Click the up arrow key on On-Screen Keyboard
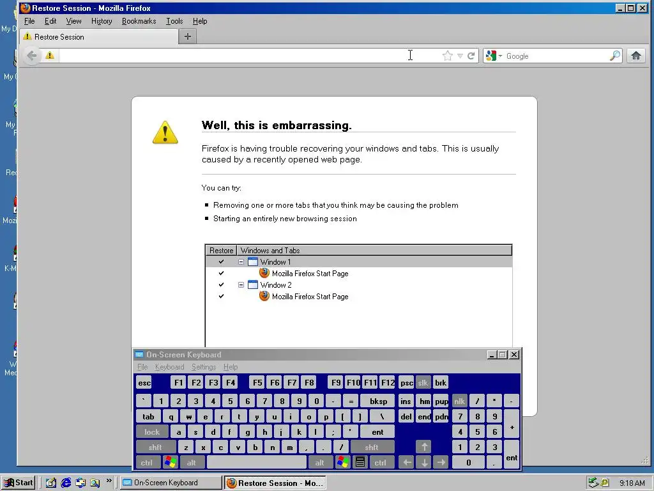Screen dimensions: 654x491 point(424,447)
